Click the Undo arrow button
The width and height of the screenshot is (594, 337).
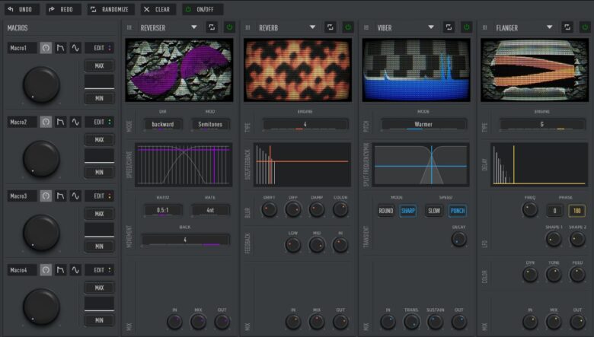21,9
